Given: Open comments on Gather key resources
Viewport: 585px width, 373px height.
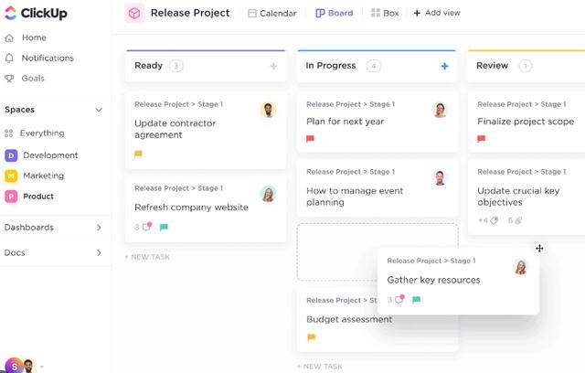Looking at the screenshot, I should (x=396, y=299).
